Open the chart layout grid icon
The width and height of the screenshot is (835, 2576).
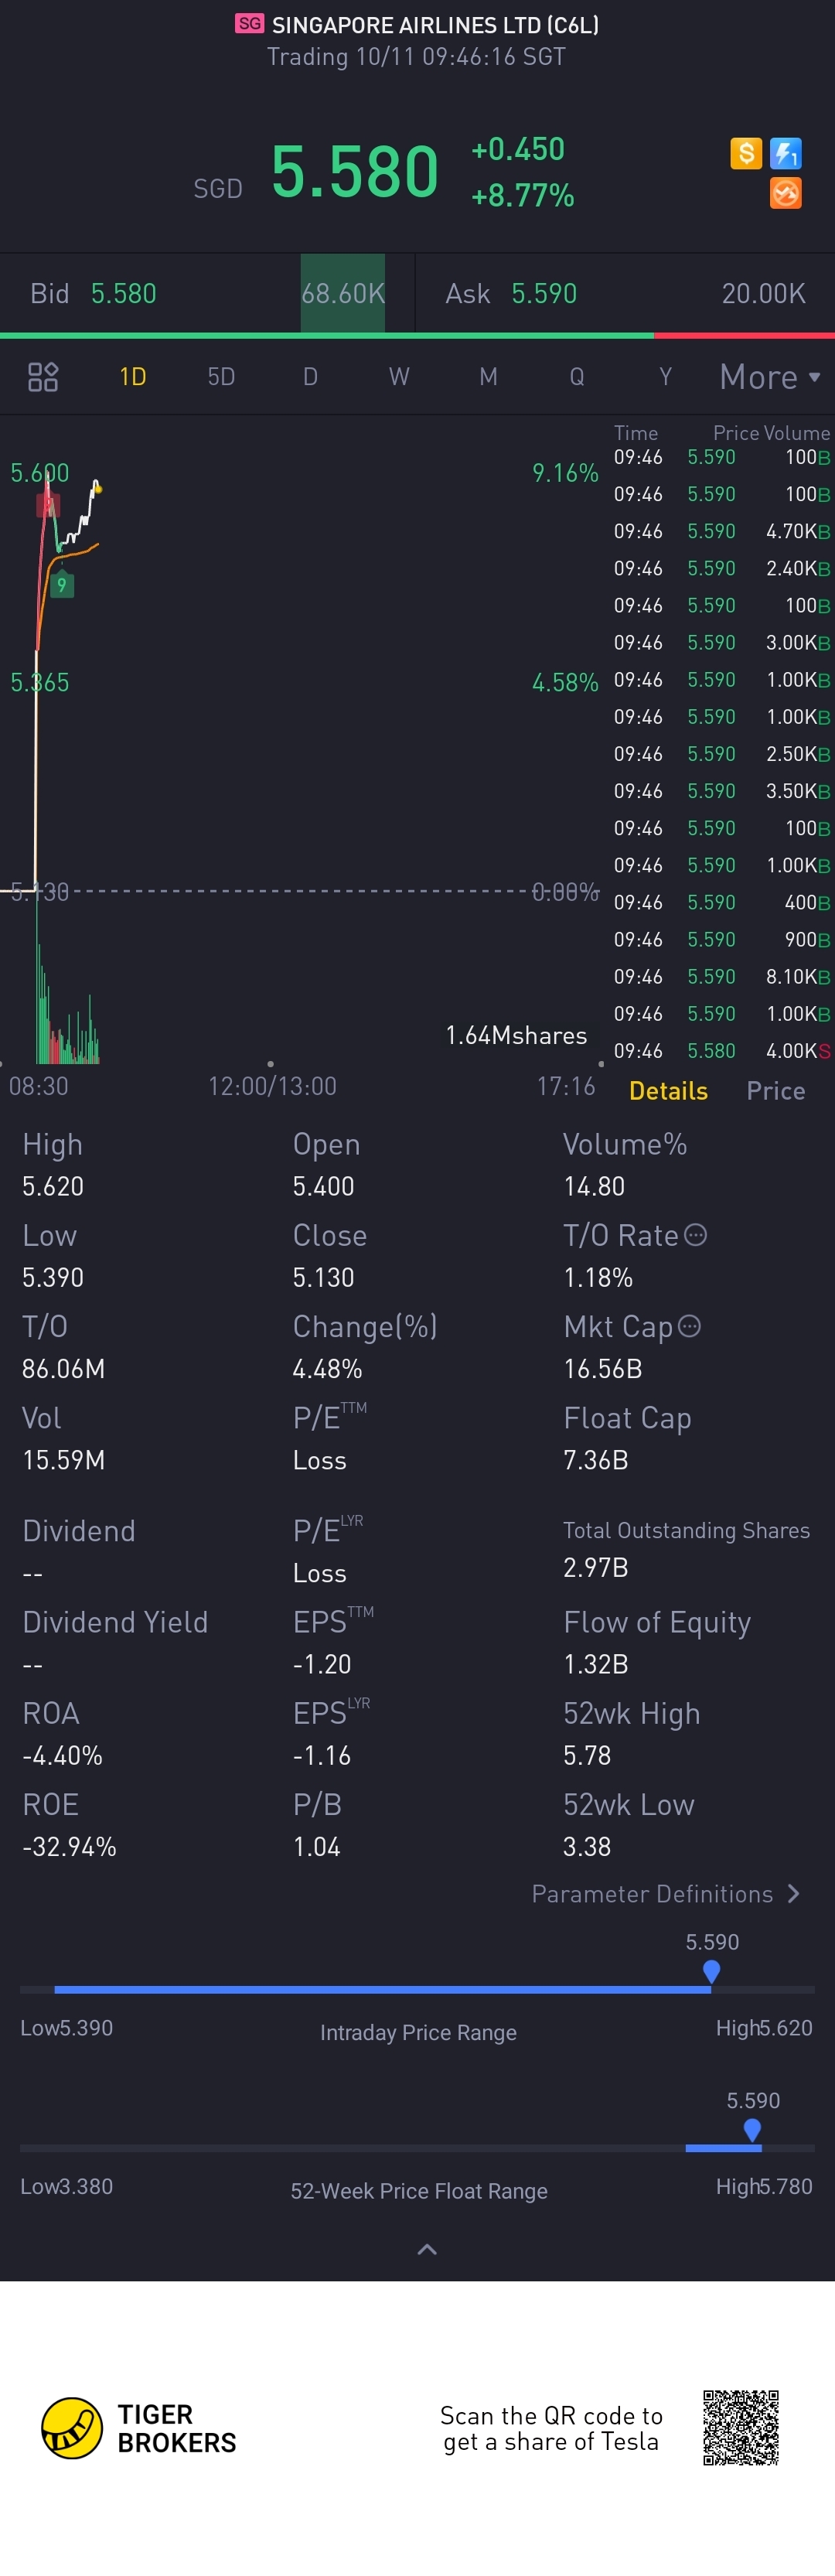coord(43,377)
